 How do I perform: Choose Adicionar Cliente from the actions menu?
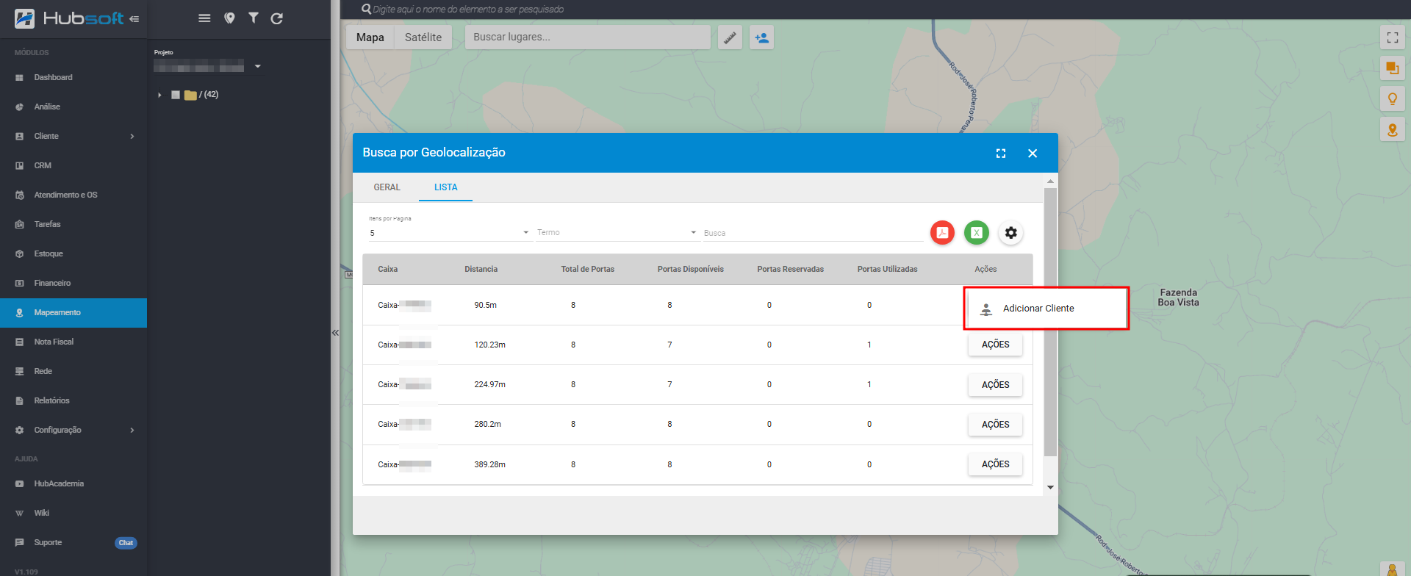[x=1046, y=309]
